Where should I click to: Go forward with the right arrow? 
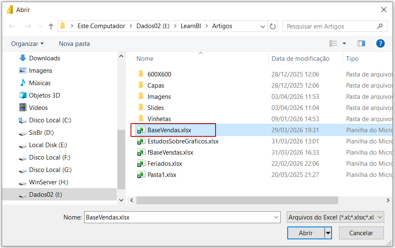pos(28,26)
